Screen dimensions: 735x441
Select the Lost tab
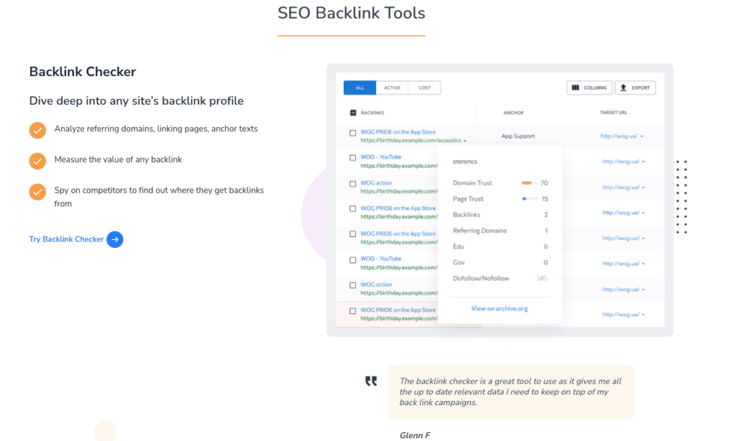(x=425, y=88)
